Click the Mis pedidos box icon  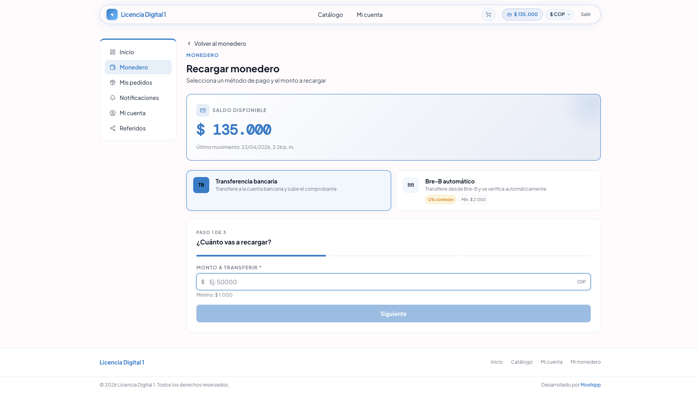coord(112,83)
